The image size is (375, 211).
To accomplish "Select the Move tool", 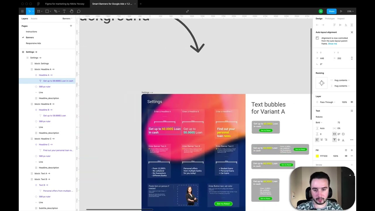I will click(30, 11).
